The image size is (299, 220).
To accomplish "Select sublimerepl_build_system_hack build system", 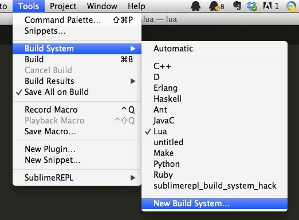I will tap(214, 186).
